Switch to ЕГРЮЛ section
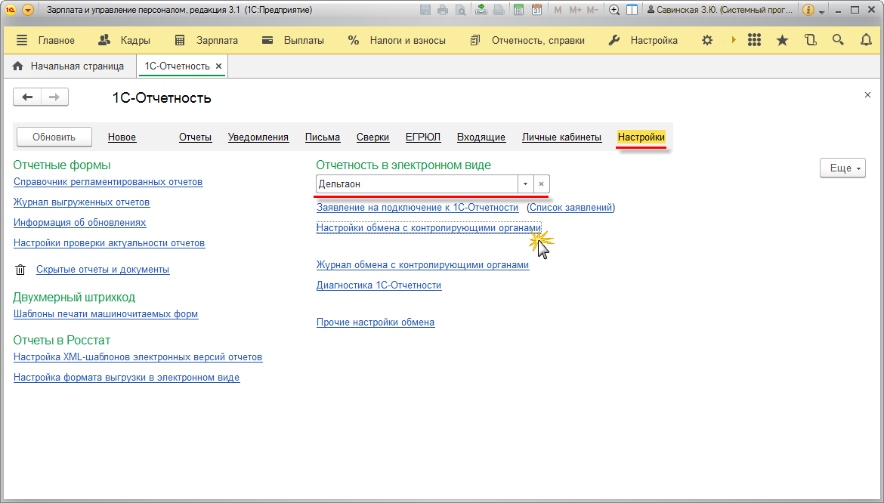Screen dimensions: 884x503 pyautogui.click(x=423, y=137)
